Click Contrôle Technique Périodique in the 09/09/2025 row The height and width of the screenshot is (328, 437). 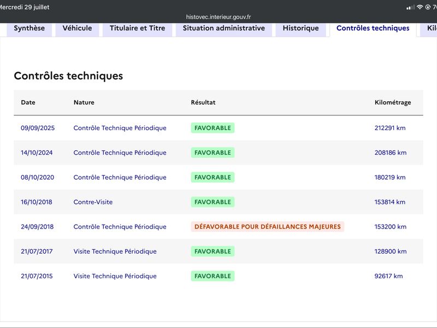pyautogui.click(x=120, y=128)
